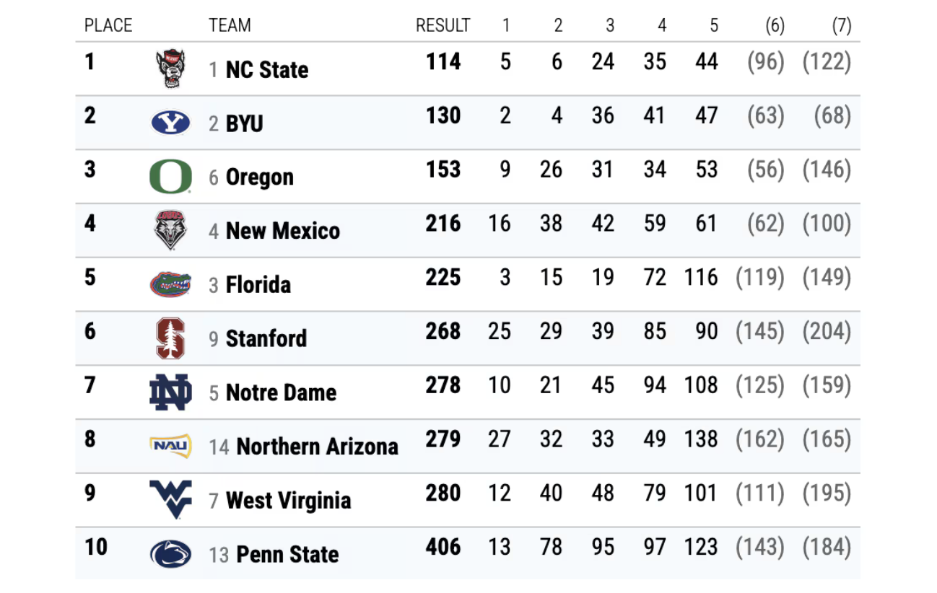The height and width of the screenshot is (593, 937).
Task: Click BYU's result score of 130
Action: 443,115
